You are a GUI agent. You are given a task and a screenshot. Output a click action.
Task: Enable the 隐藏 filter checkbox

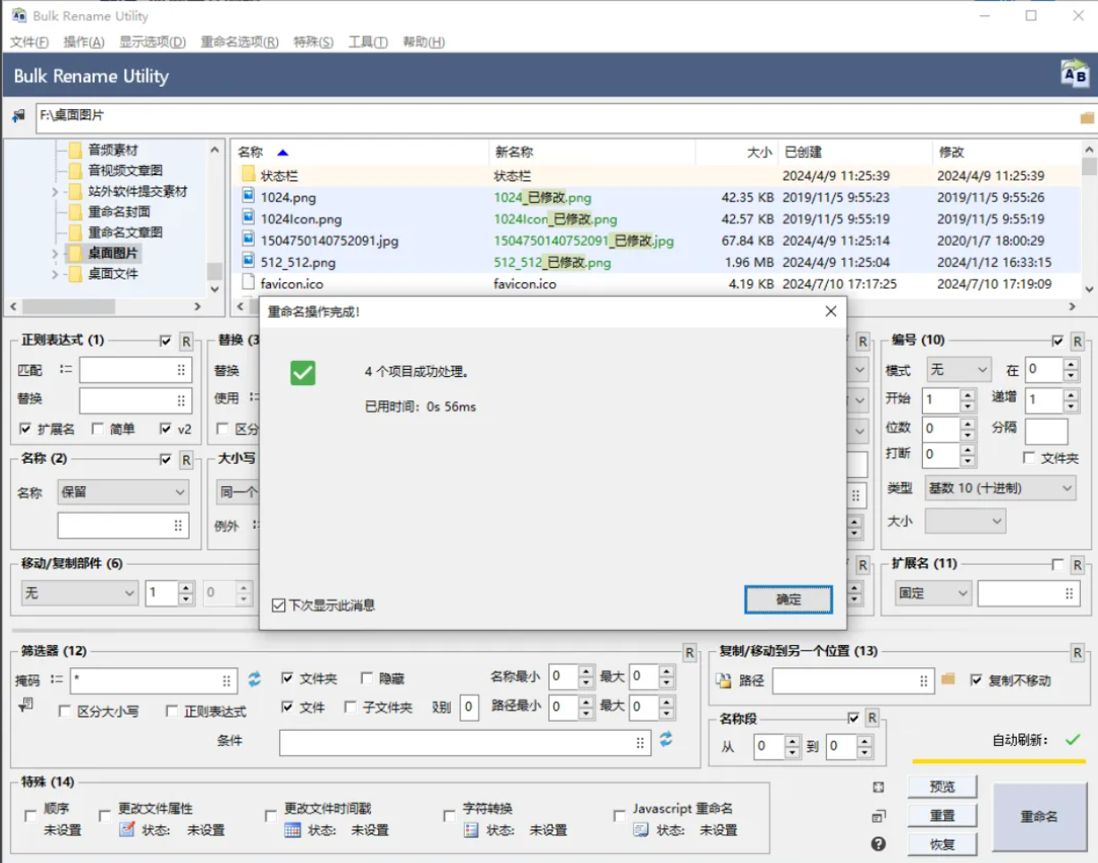[367, 679]
